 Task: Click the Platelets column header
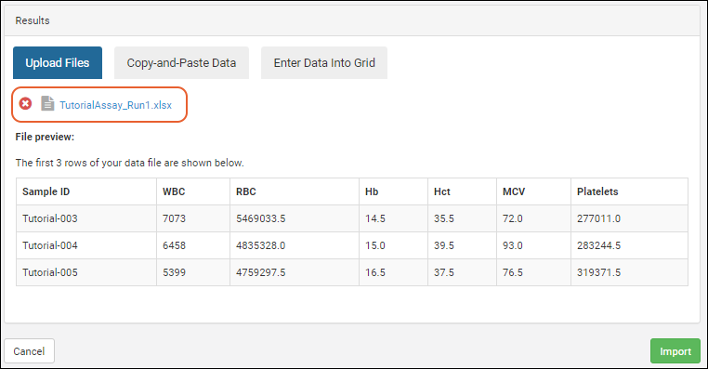[629, 191]
